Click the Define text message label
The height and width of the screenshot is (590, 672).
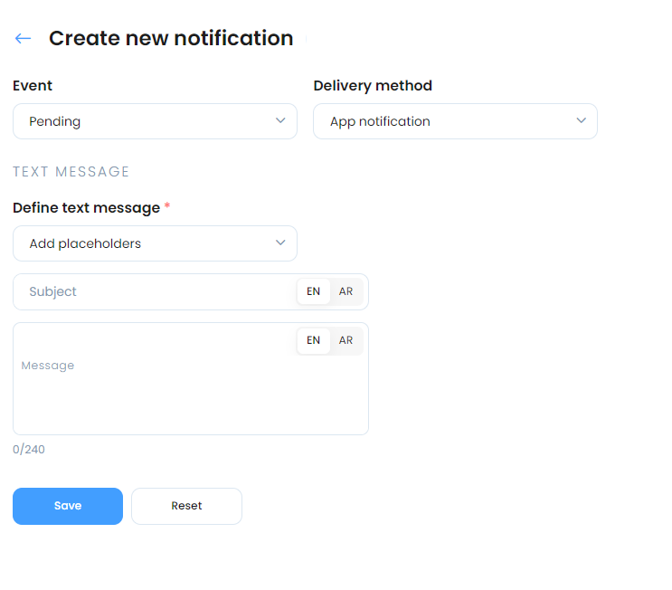[86, 208]
